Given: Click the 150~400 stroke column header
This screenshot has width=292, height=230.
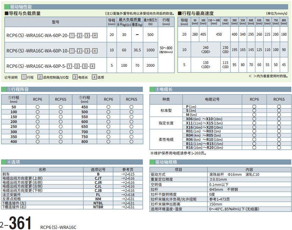Looking at the screenshot, I should [214, 22].
